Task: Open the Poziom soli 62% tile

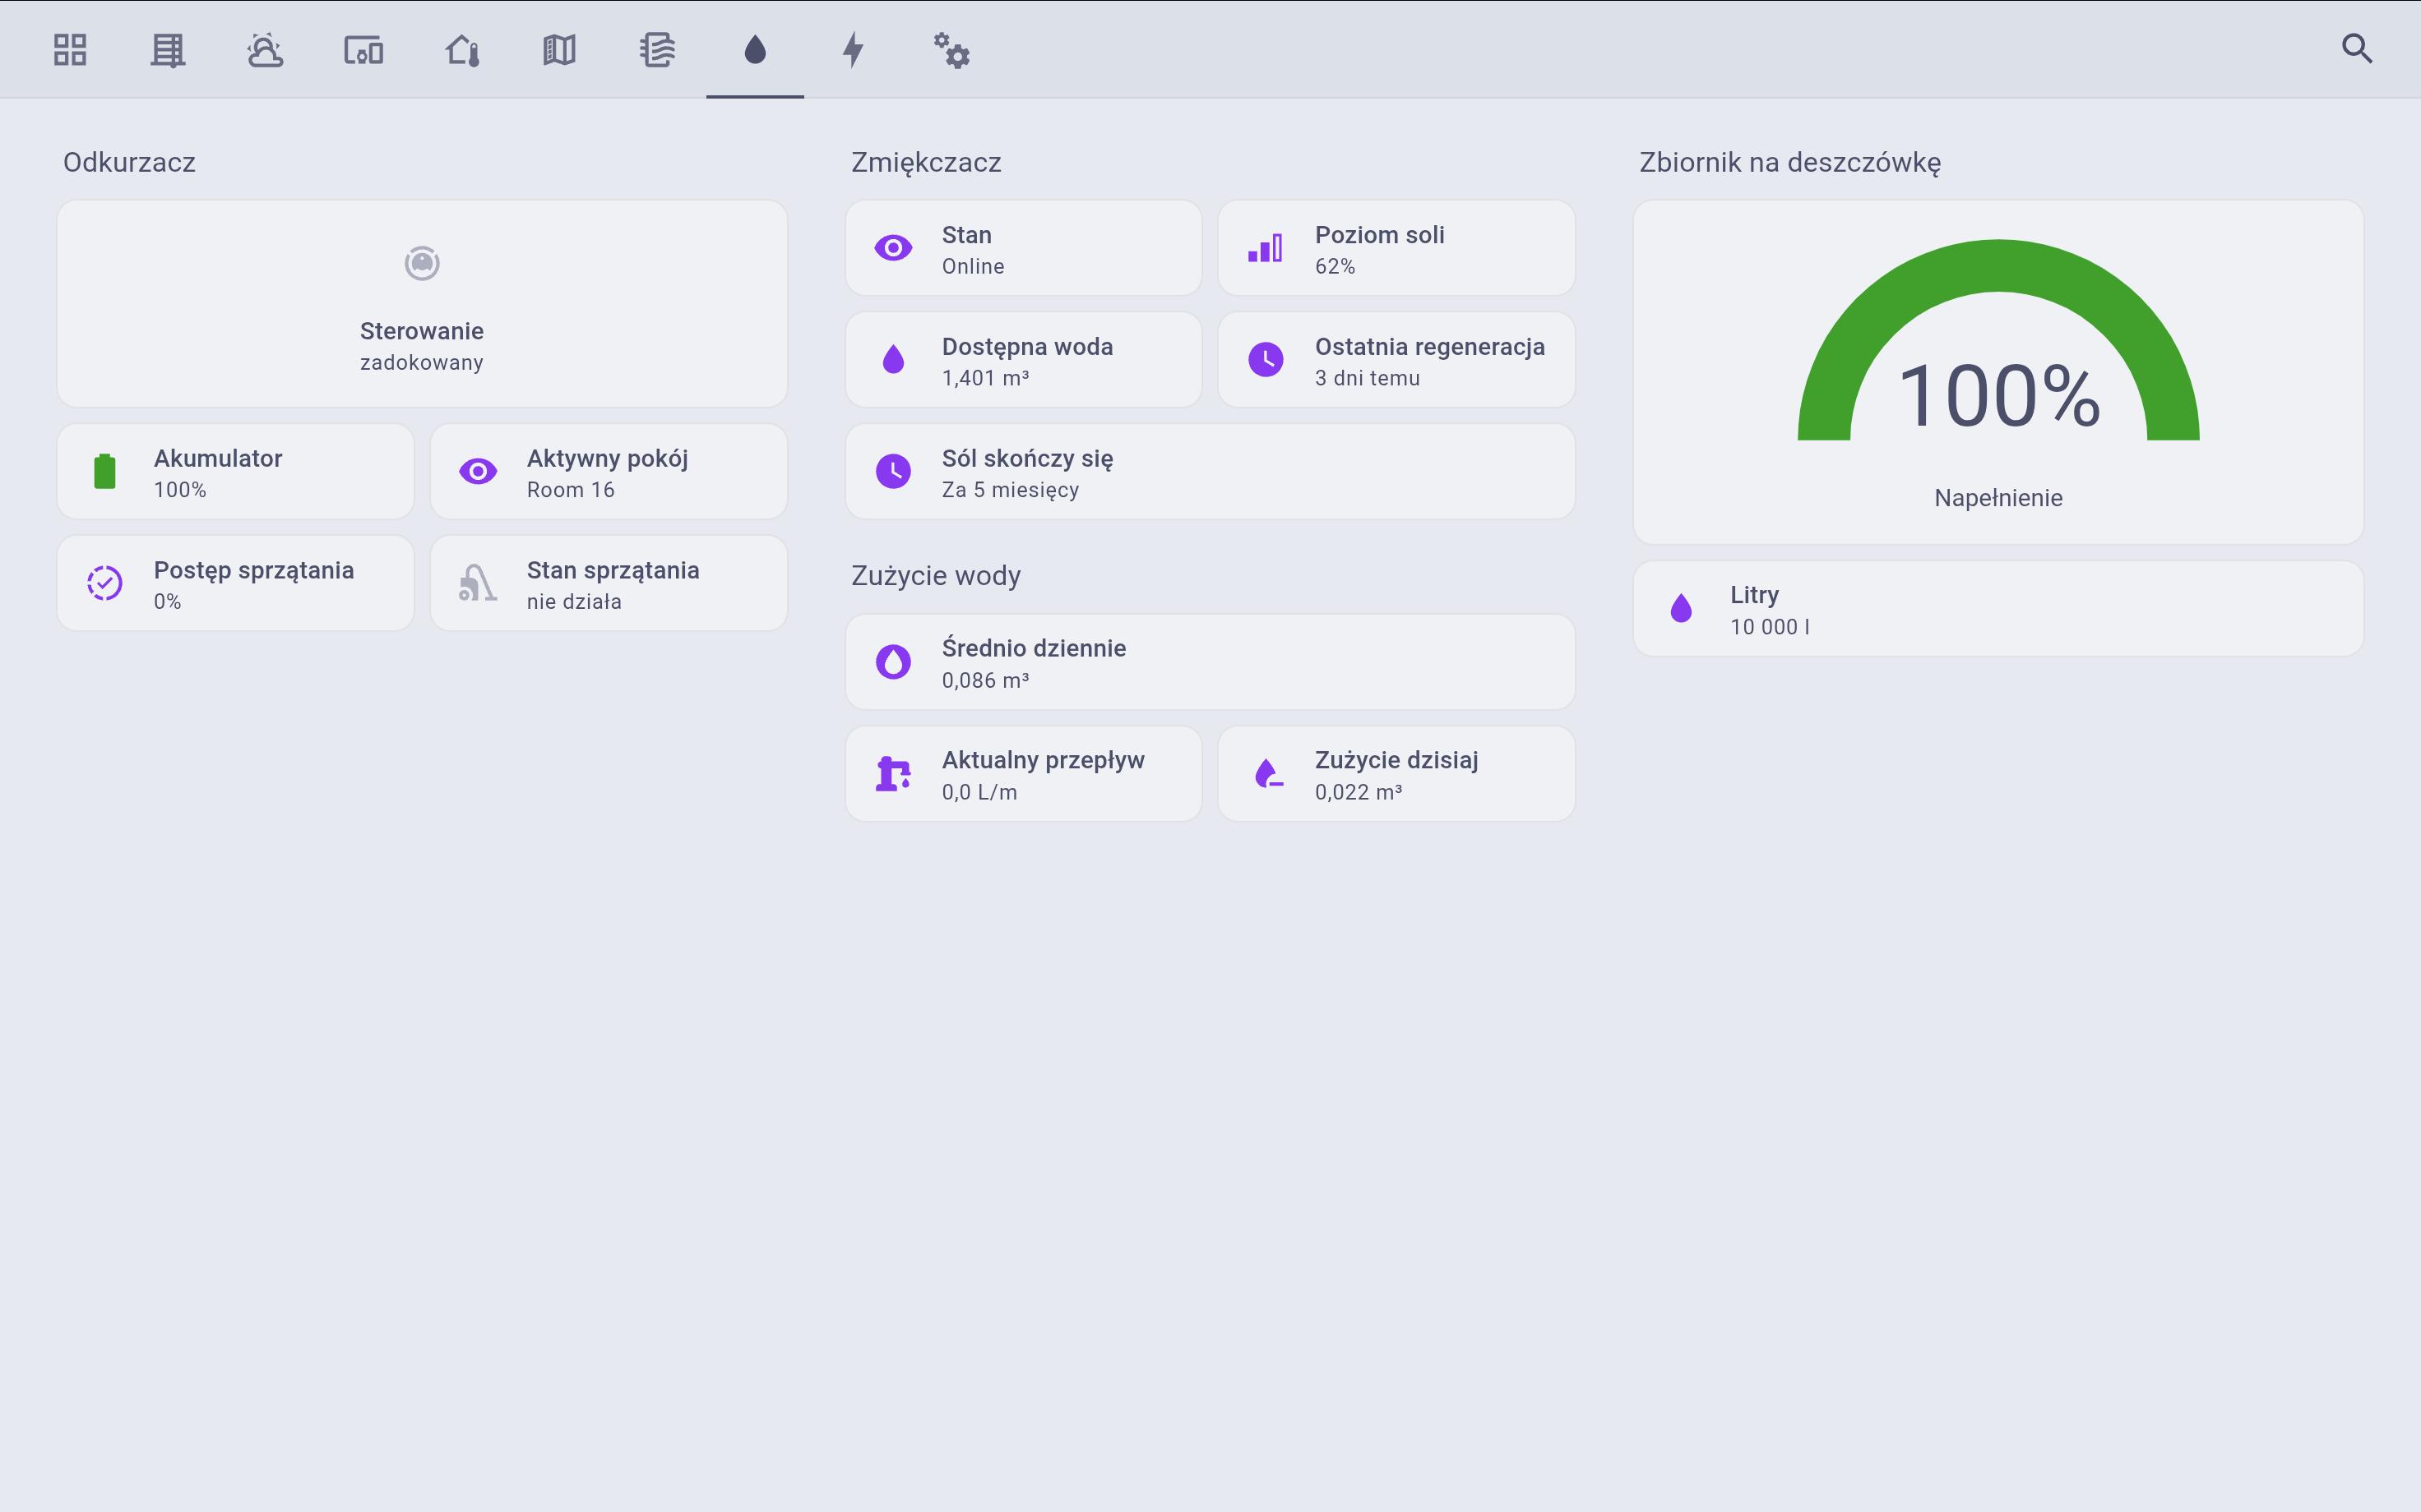Action: point(1396,248)
